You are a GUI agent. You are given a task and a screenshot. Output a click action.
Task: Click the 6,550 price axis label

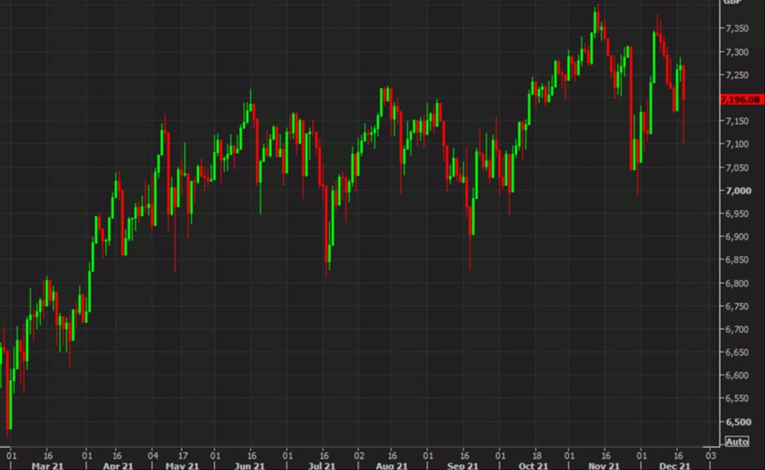[737, 399]
